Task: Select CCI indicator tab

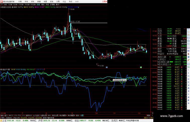Action: point(23,115)
